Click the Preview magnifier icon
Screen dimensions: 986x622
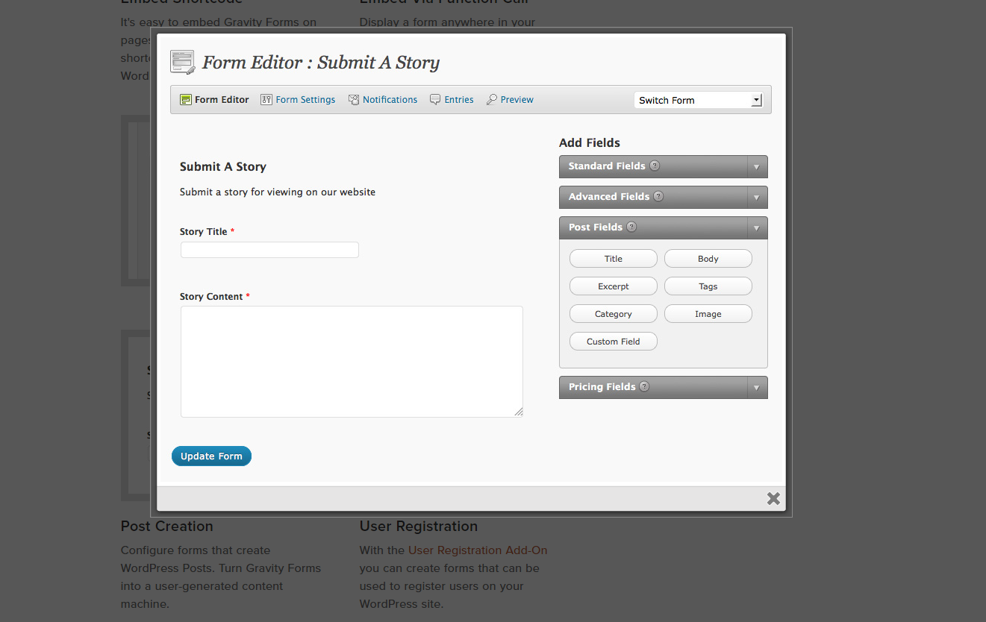pos(492,100)
